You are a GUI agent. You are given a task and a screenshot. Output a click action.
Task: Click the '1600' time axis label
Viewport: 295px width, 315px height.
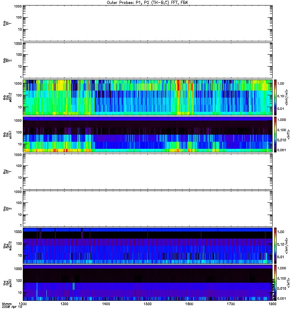click(x=189, y=304)
